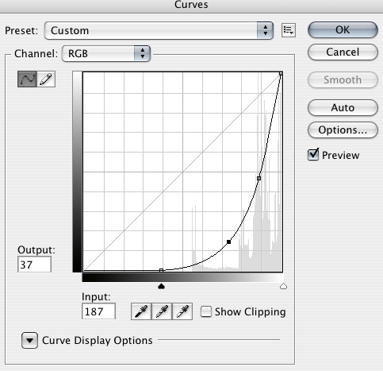Pick the white point eyedropper
The height and width of the screenshot is (371, 383).
click(182, 311)
